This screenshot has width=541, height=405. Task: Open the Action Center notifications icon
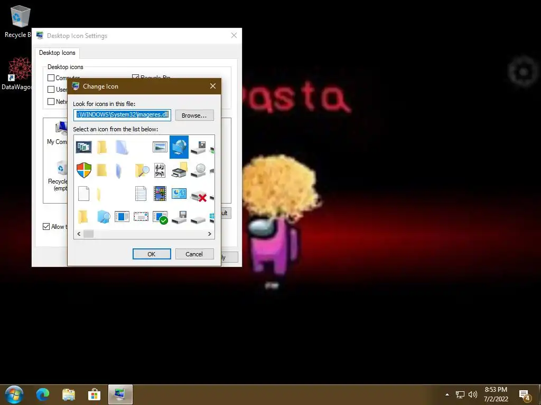point(525,396)
